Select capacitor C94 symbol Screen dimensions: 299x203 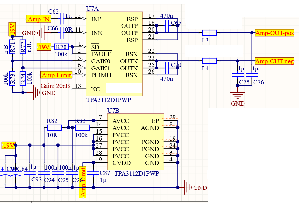coord(44,173)
